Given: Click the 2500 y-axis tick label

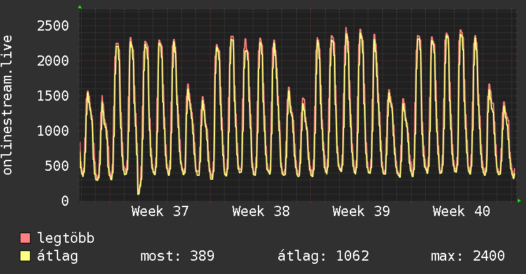Looking at the screenshot, I should [53, 25].
